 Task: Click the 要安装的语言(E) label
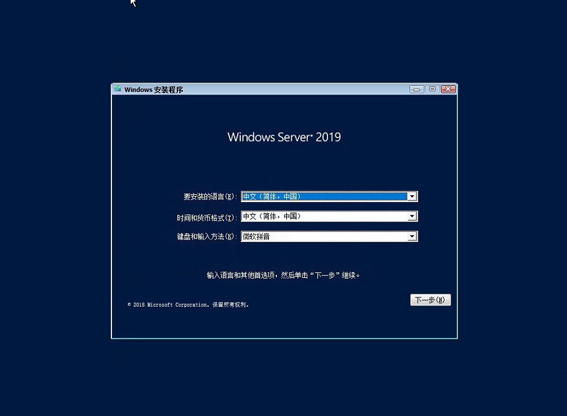tap(210, 196)
